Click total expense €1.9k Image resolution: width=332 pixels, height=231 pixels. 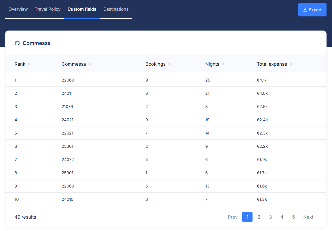(x=262, y=160)
